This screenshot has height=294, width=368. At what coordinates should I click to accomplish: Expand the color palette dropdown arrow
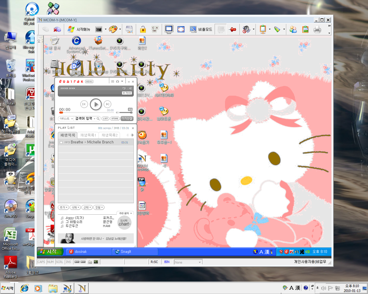click(x=120, y=29)
